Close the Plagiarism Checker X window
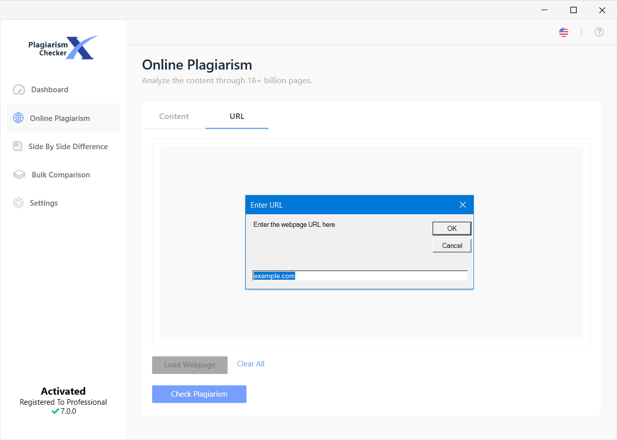617x440 pixels. [602, 10]
